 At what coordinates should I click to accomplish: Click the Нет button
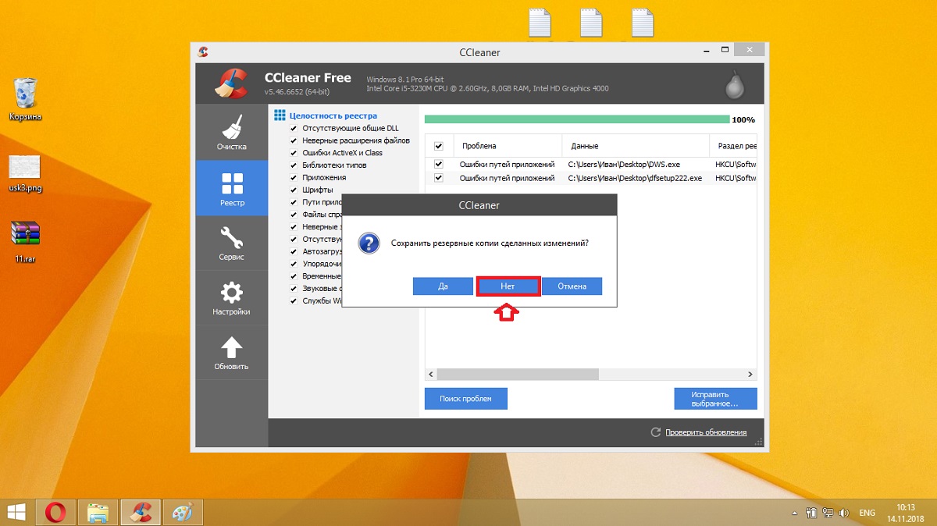(x=508, y=286)
